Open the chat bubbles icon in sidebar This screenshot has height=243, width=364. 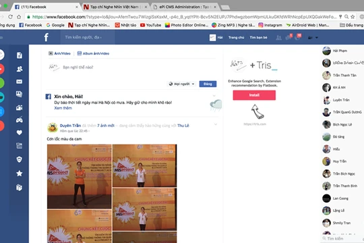[20, 94]
